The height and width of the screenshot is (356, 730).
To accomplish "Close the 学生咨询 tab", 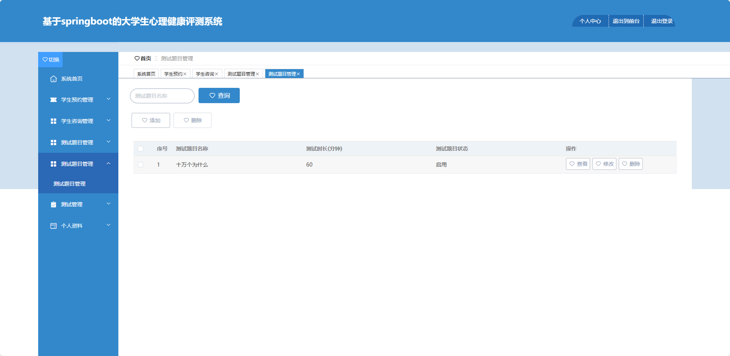I will click(x=216, y=74).
